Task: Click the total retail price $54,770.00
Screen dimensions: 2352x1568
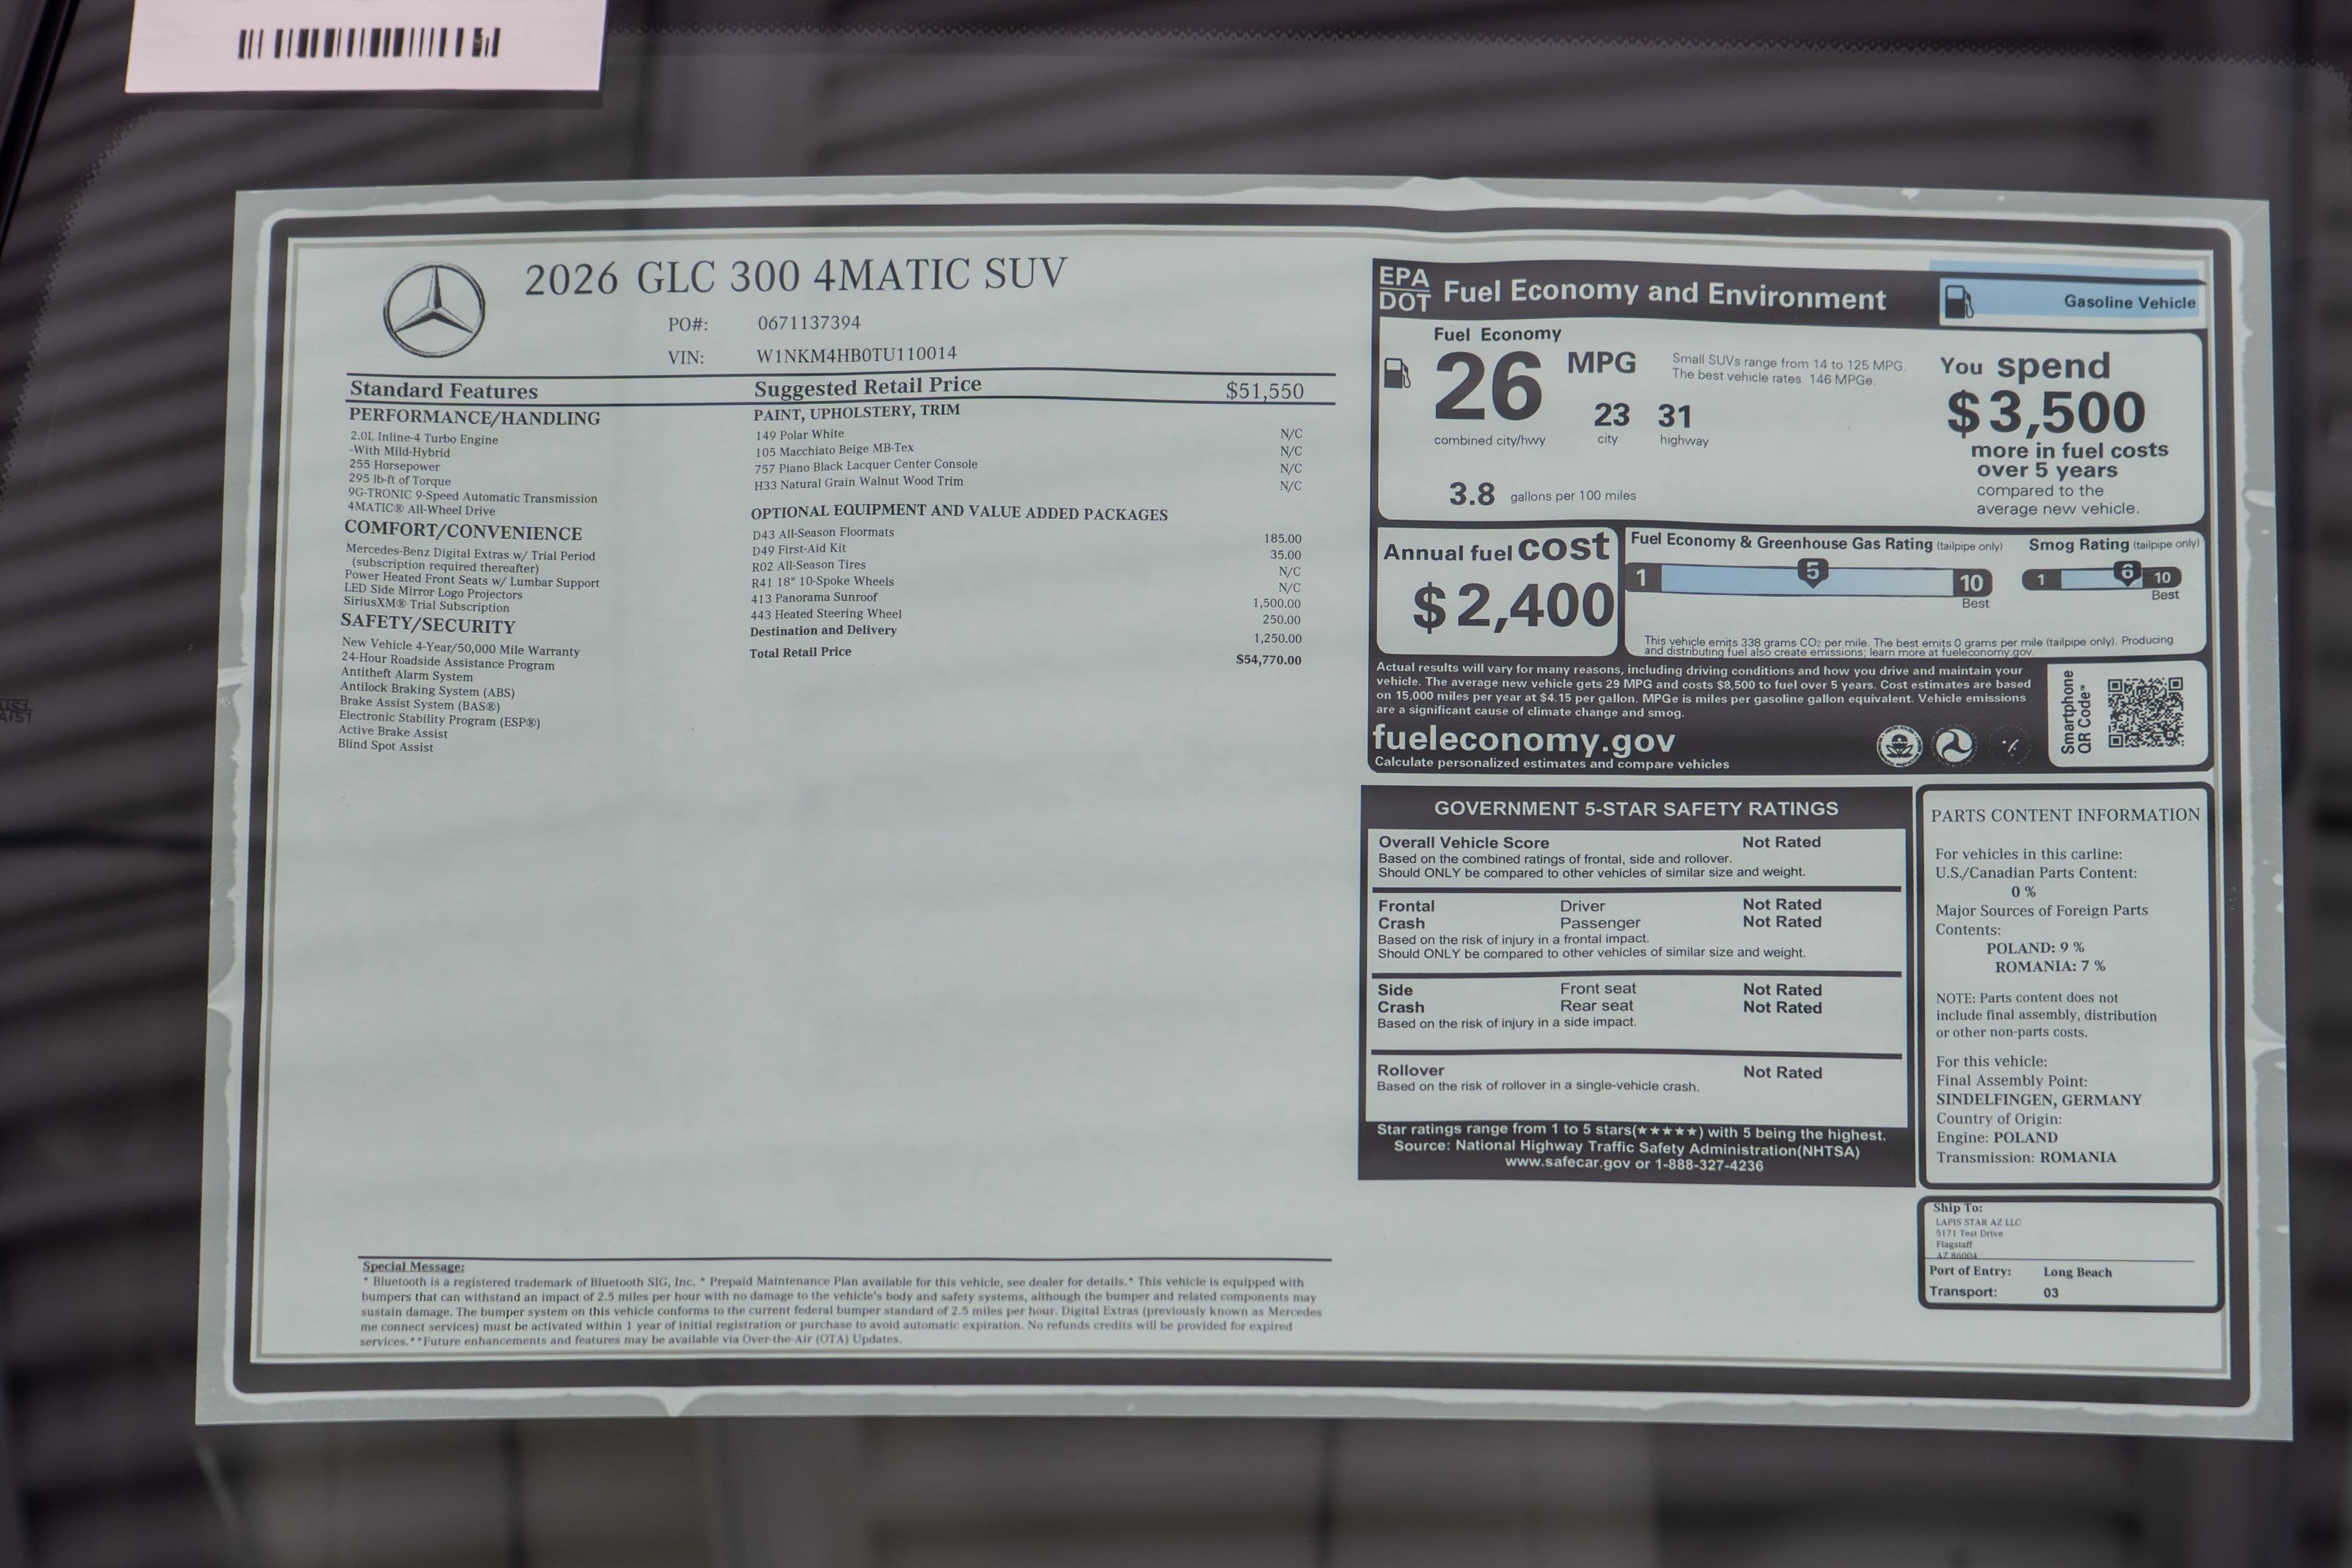Action: [x=1268, y=660]
